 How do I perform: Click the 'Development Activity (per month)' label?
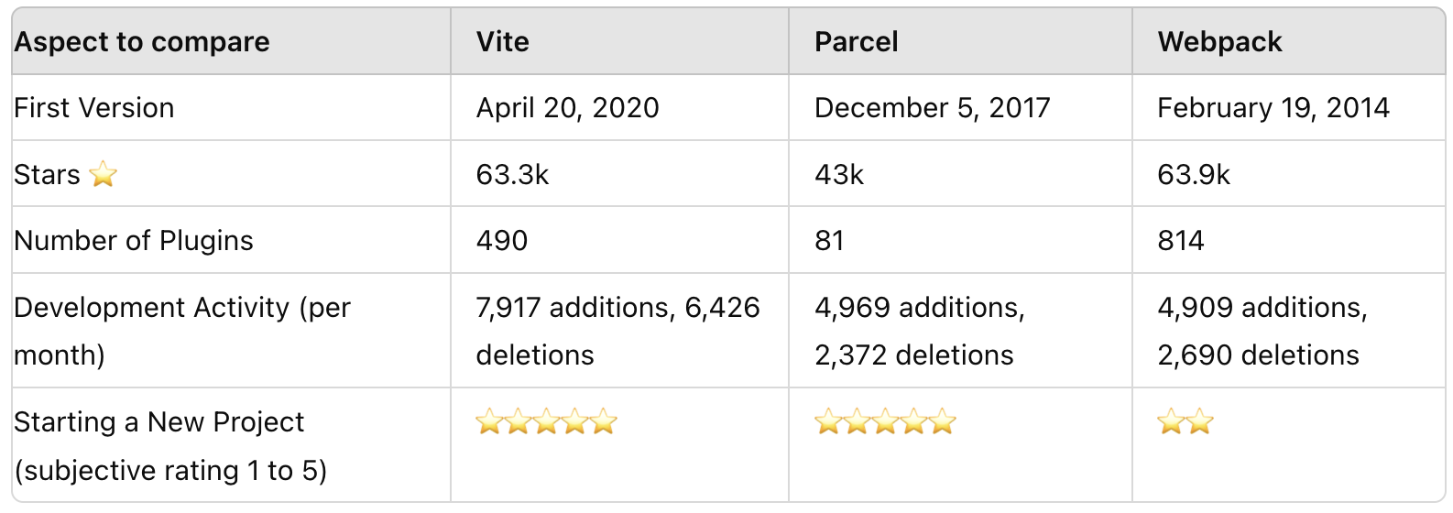click(x=181, y=331)
